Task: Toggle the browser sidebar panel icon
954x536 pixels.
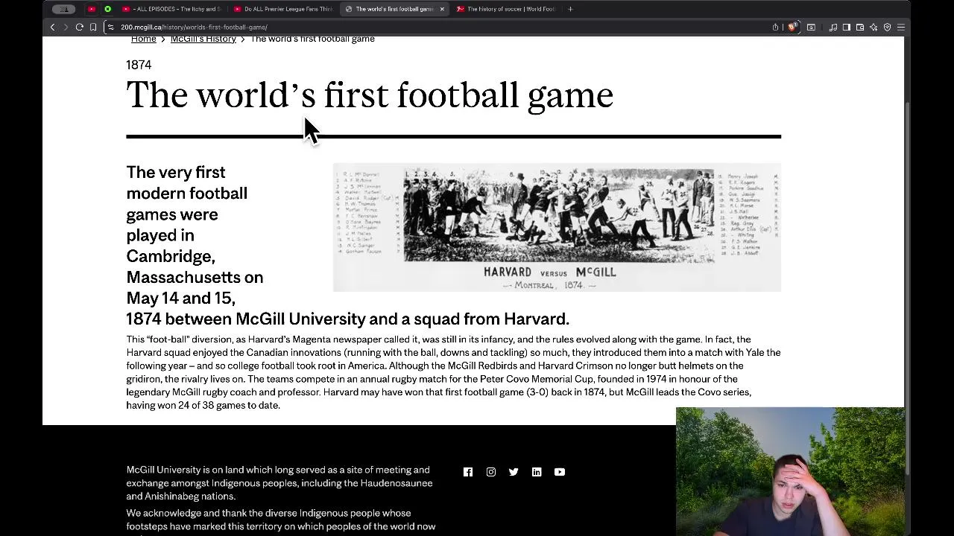Action: 847,27
